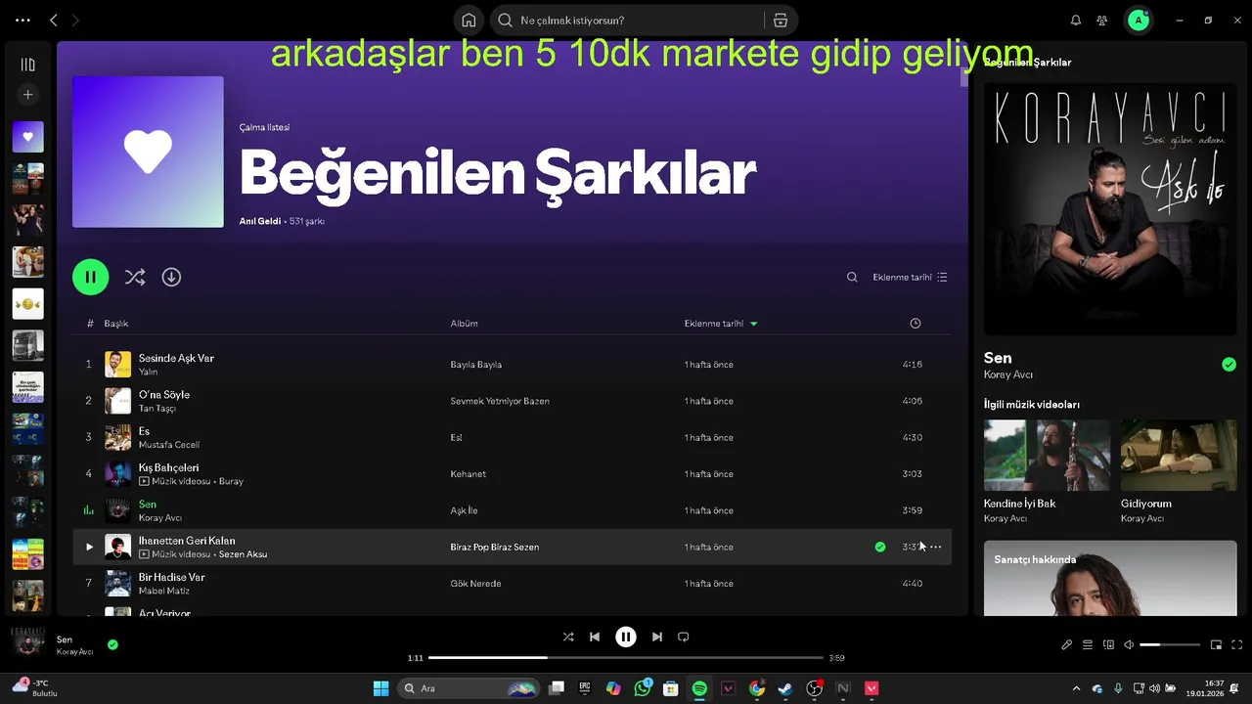Select the song Sesinde Aşk Var
This screenshot has width=1252, height=704.
(x=176, y=358)
